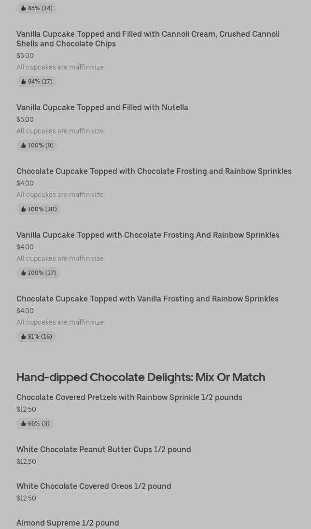Viewport: 311px width, 529px height.
Task: Open Vanilla Cupcake Topped and Filled with Nutella
Action: pyautogui.click(x=102, y=107)
